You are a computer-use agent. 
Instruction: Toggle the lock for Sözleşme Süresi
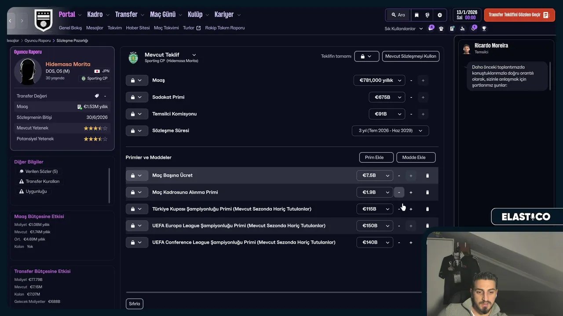[x=137, y=130]
